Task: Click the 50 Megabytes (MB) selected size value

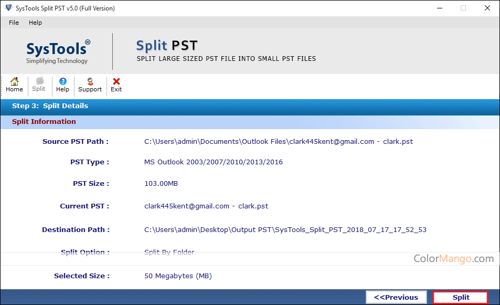Action: 178,276
